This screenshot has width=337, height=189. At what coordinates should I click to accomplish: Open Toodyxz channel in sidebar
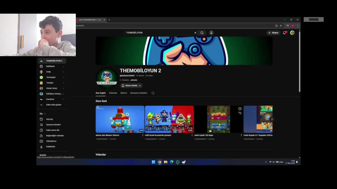(x=52, y=83)
